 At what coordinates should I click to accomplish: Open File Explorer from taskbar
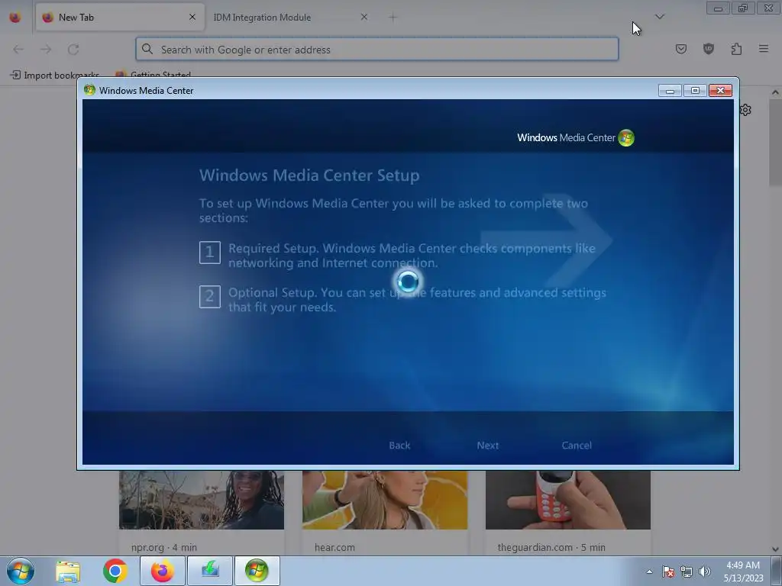click(x=68, y=571)
